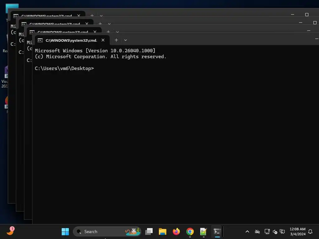
Task: Open the notification bell
Action: (x=310, y=232)
